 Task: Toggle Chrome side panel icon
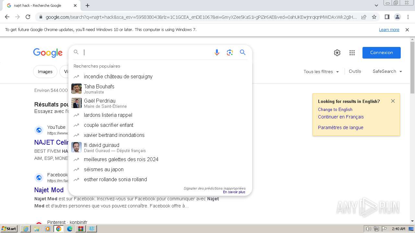pos(387,17)
